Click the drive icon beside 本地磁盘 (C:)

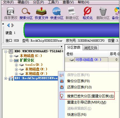16,56
